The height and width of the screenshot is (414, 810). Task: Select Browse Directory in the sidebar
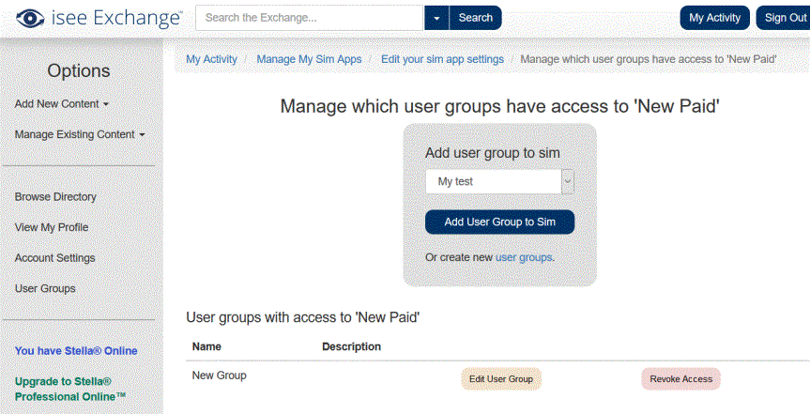click(55, 197)
